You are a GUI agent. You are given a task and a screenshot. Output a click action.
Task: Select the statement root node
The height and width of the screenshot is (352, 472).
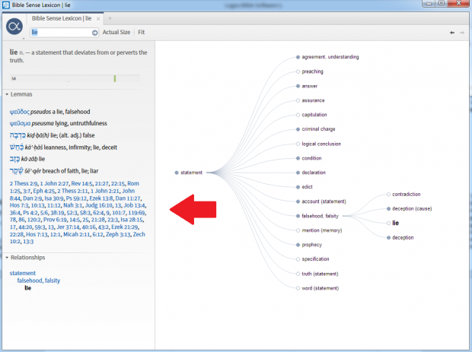[191, 173]
